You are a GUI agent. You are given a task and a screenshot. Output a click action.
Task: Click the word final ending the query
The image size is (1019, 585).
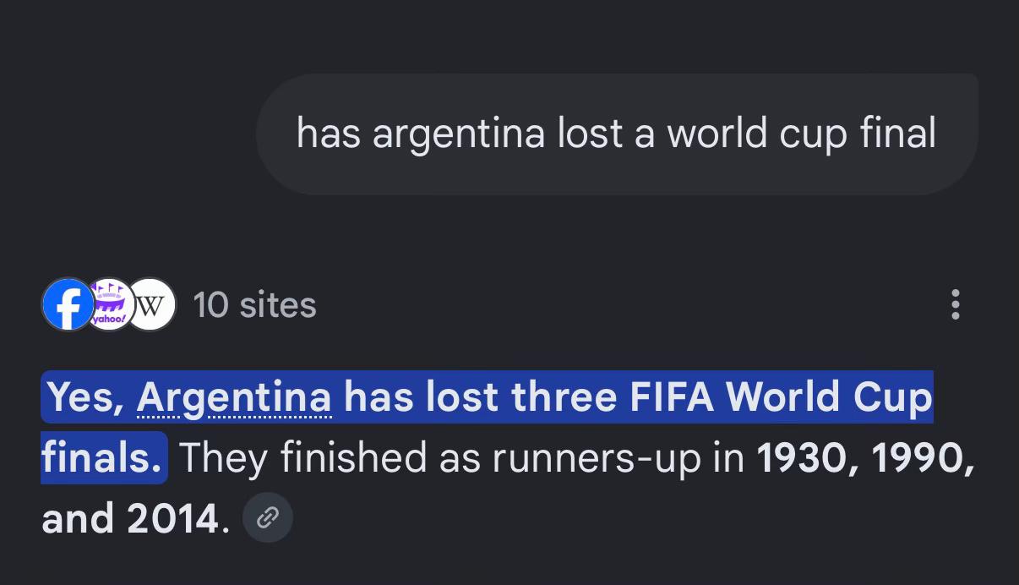pyautogui.click(x=897, y=134)
